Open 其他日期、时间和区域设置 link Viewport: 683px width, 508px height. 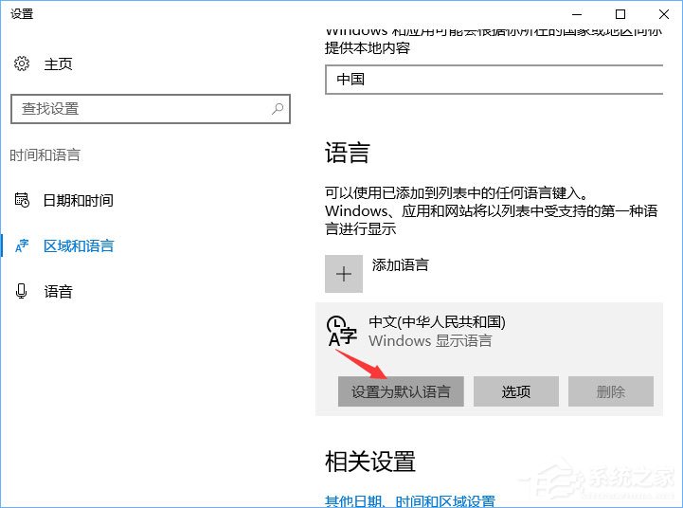point(410,501)
